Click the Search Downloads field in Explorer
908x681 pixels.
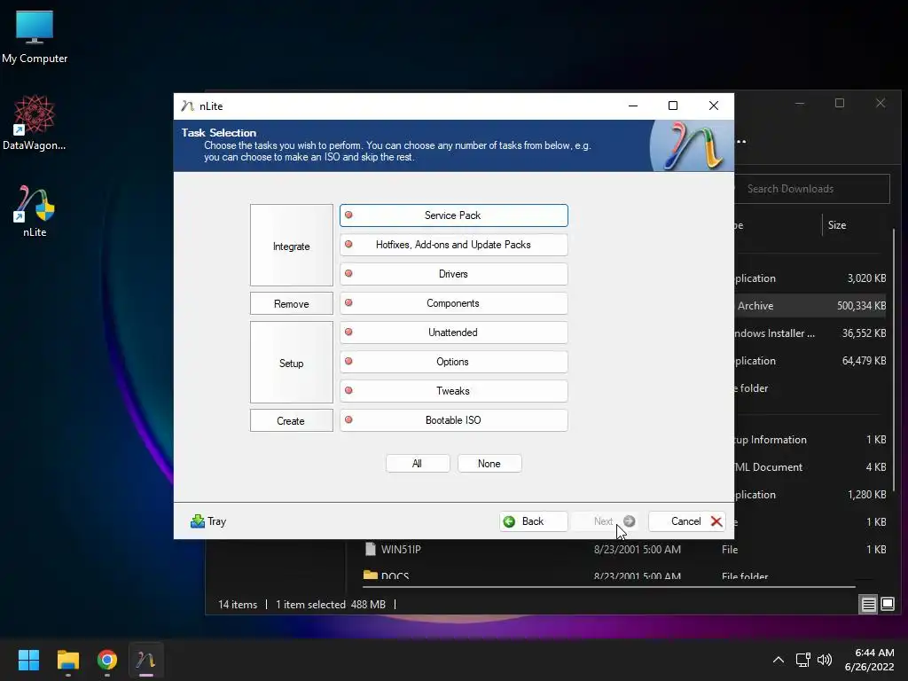(x=812, y=189)
